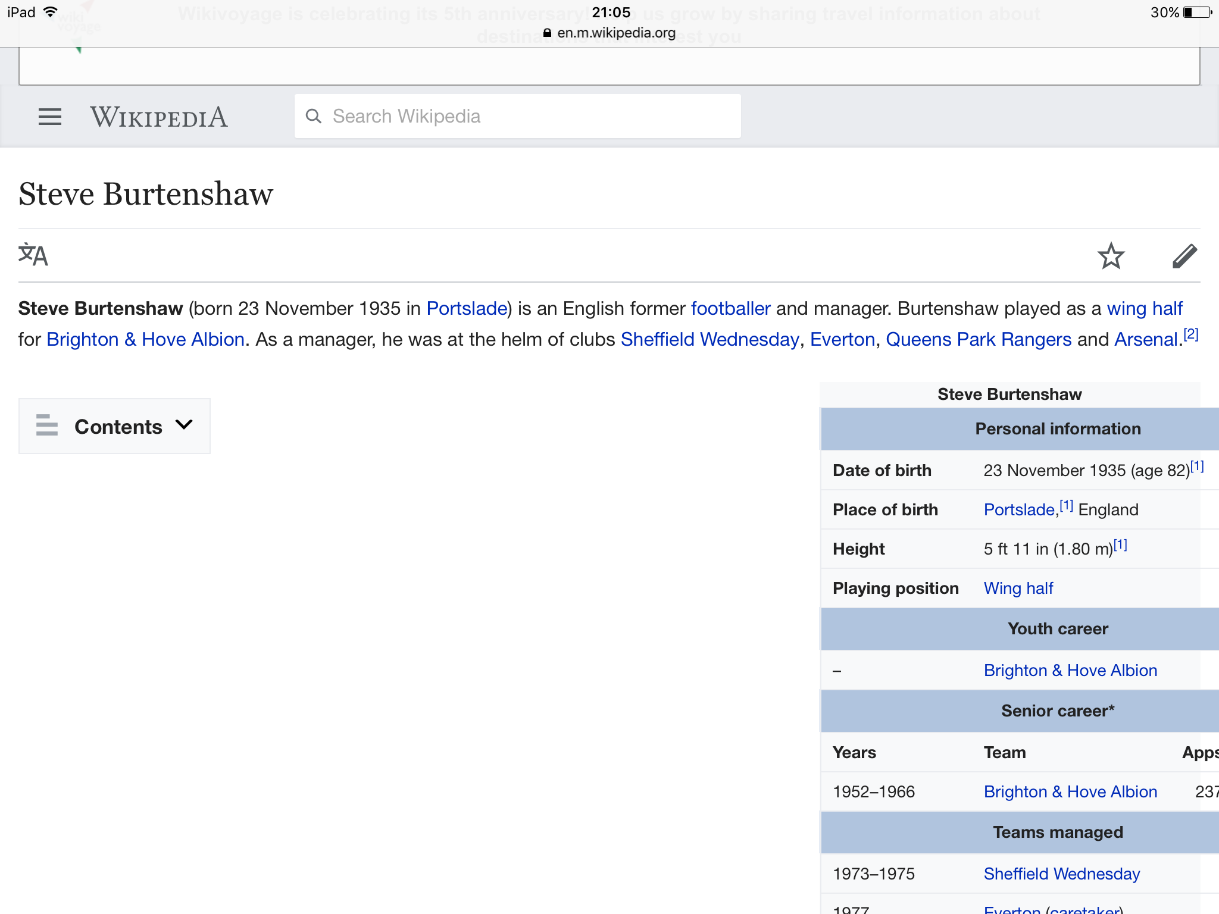The image size is (1219, 914).
Task: Click citation [2] after Arsenal
Action: [x=1190, y=334]
